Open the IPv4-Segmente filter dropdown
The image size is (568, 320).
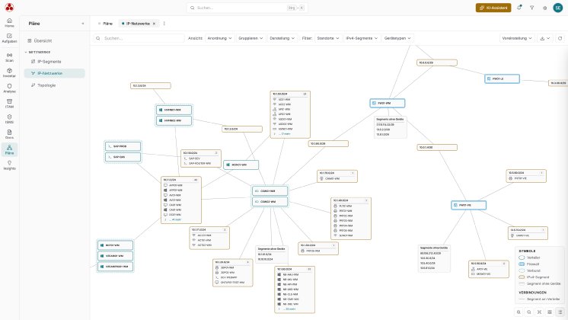pos(362,38)
